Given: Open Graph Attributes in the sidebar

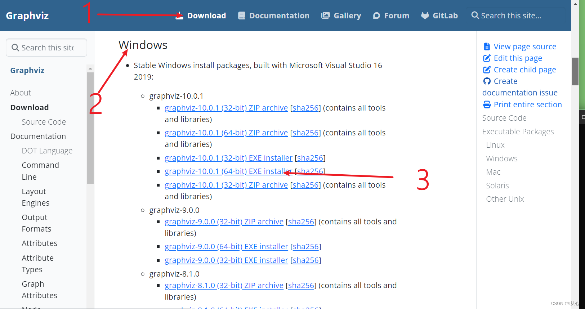Looking at the screenshot, I should pos(40,290).
